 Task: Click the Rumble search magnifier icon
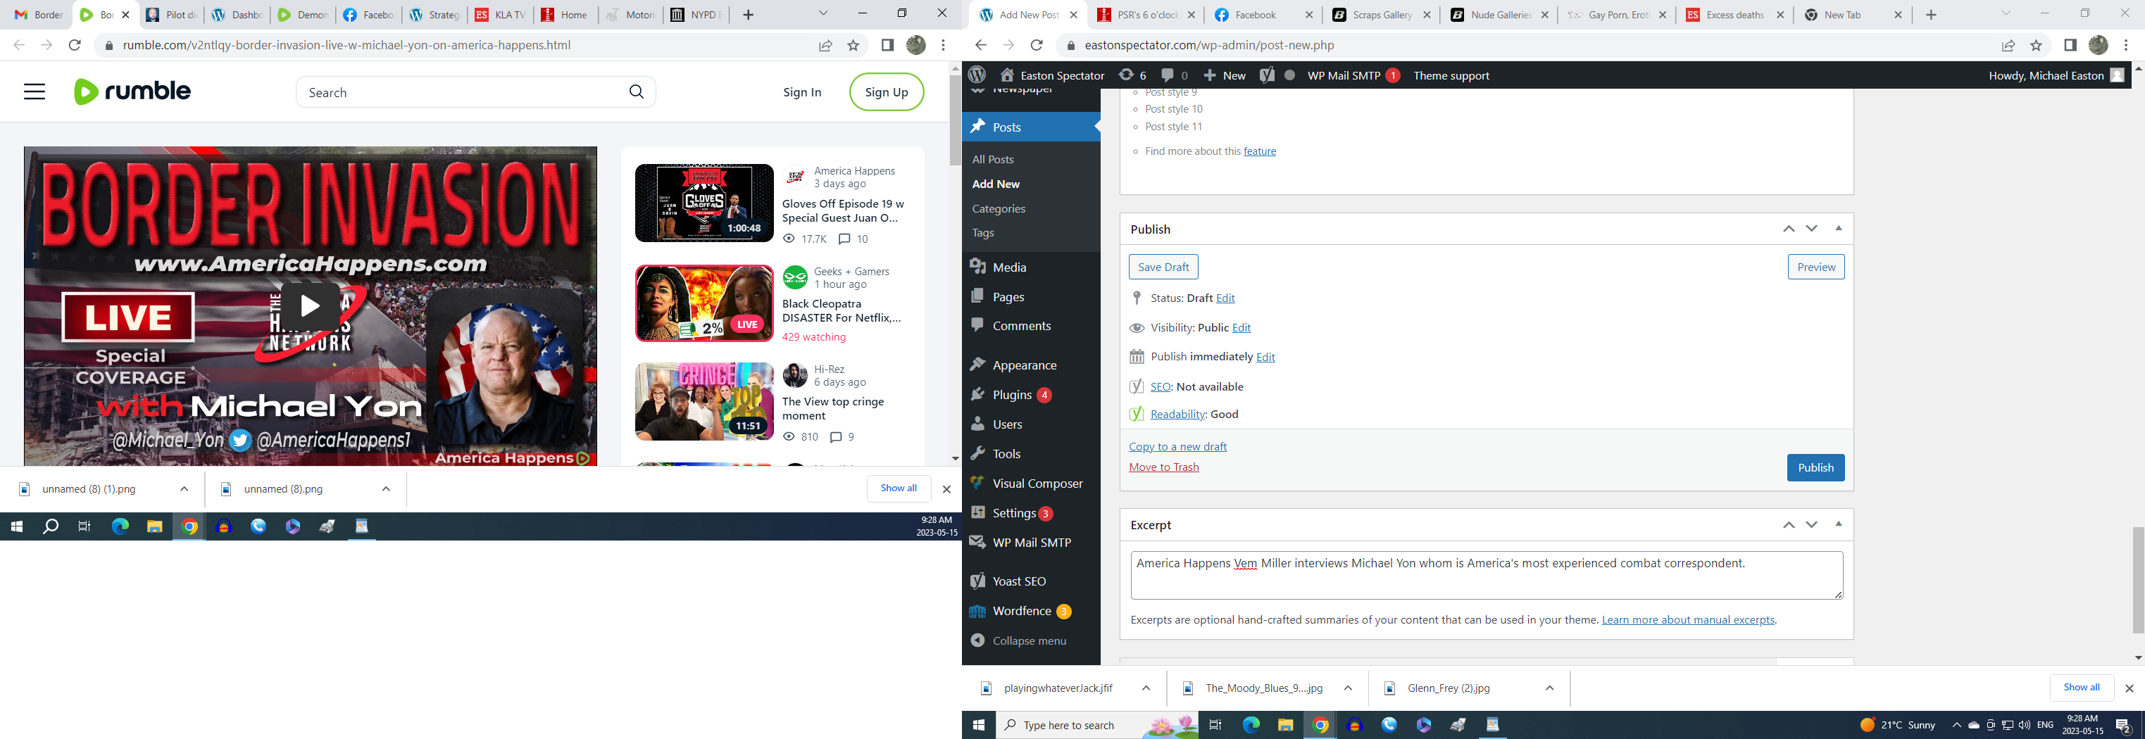coord(636,91)
